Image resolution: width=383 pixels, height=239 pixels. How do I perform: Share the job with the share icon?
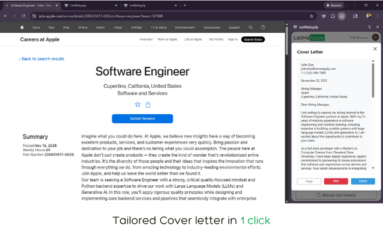coord(148,105)
